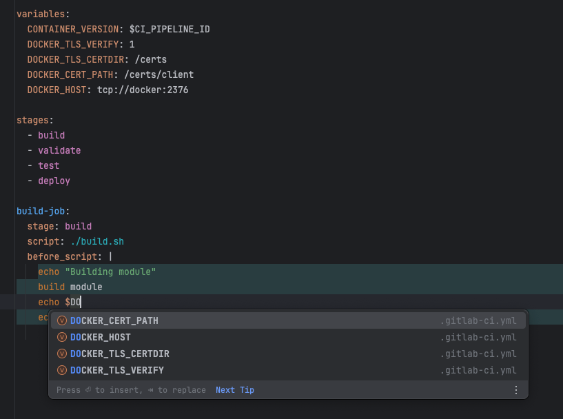
Task: Select DOCKER_CERT_PATH completion suggestion
Action: point(288,320)
